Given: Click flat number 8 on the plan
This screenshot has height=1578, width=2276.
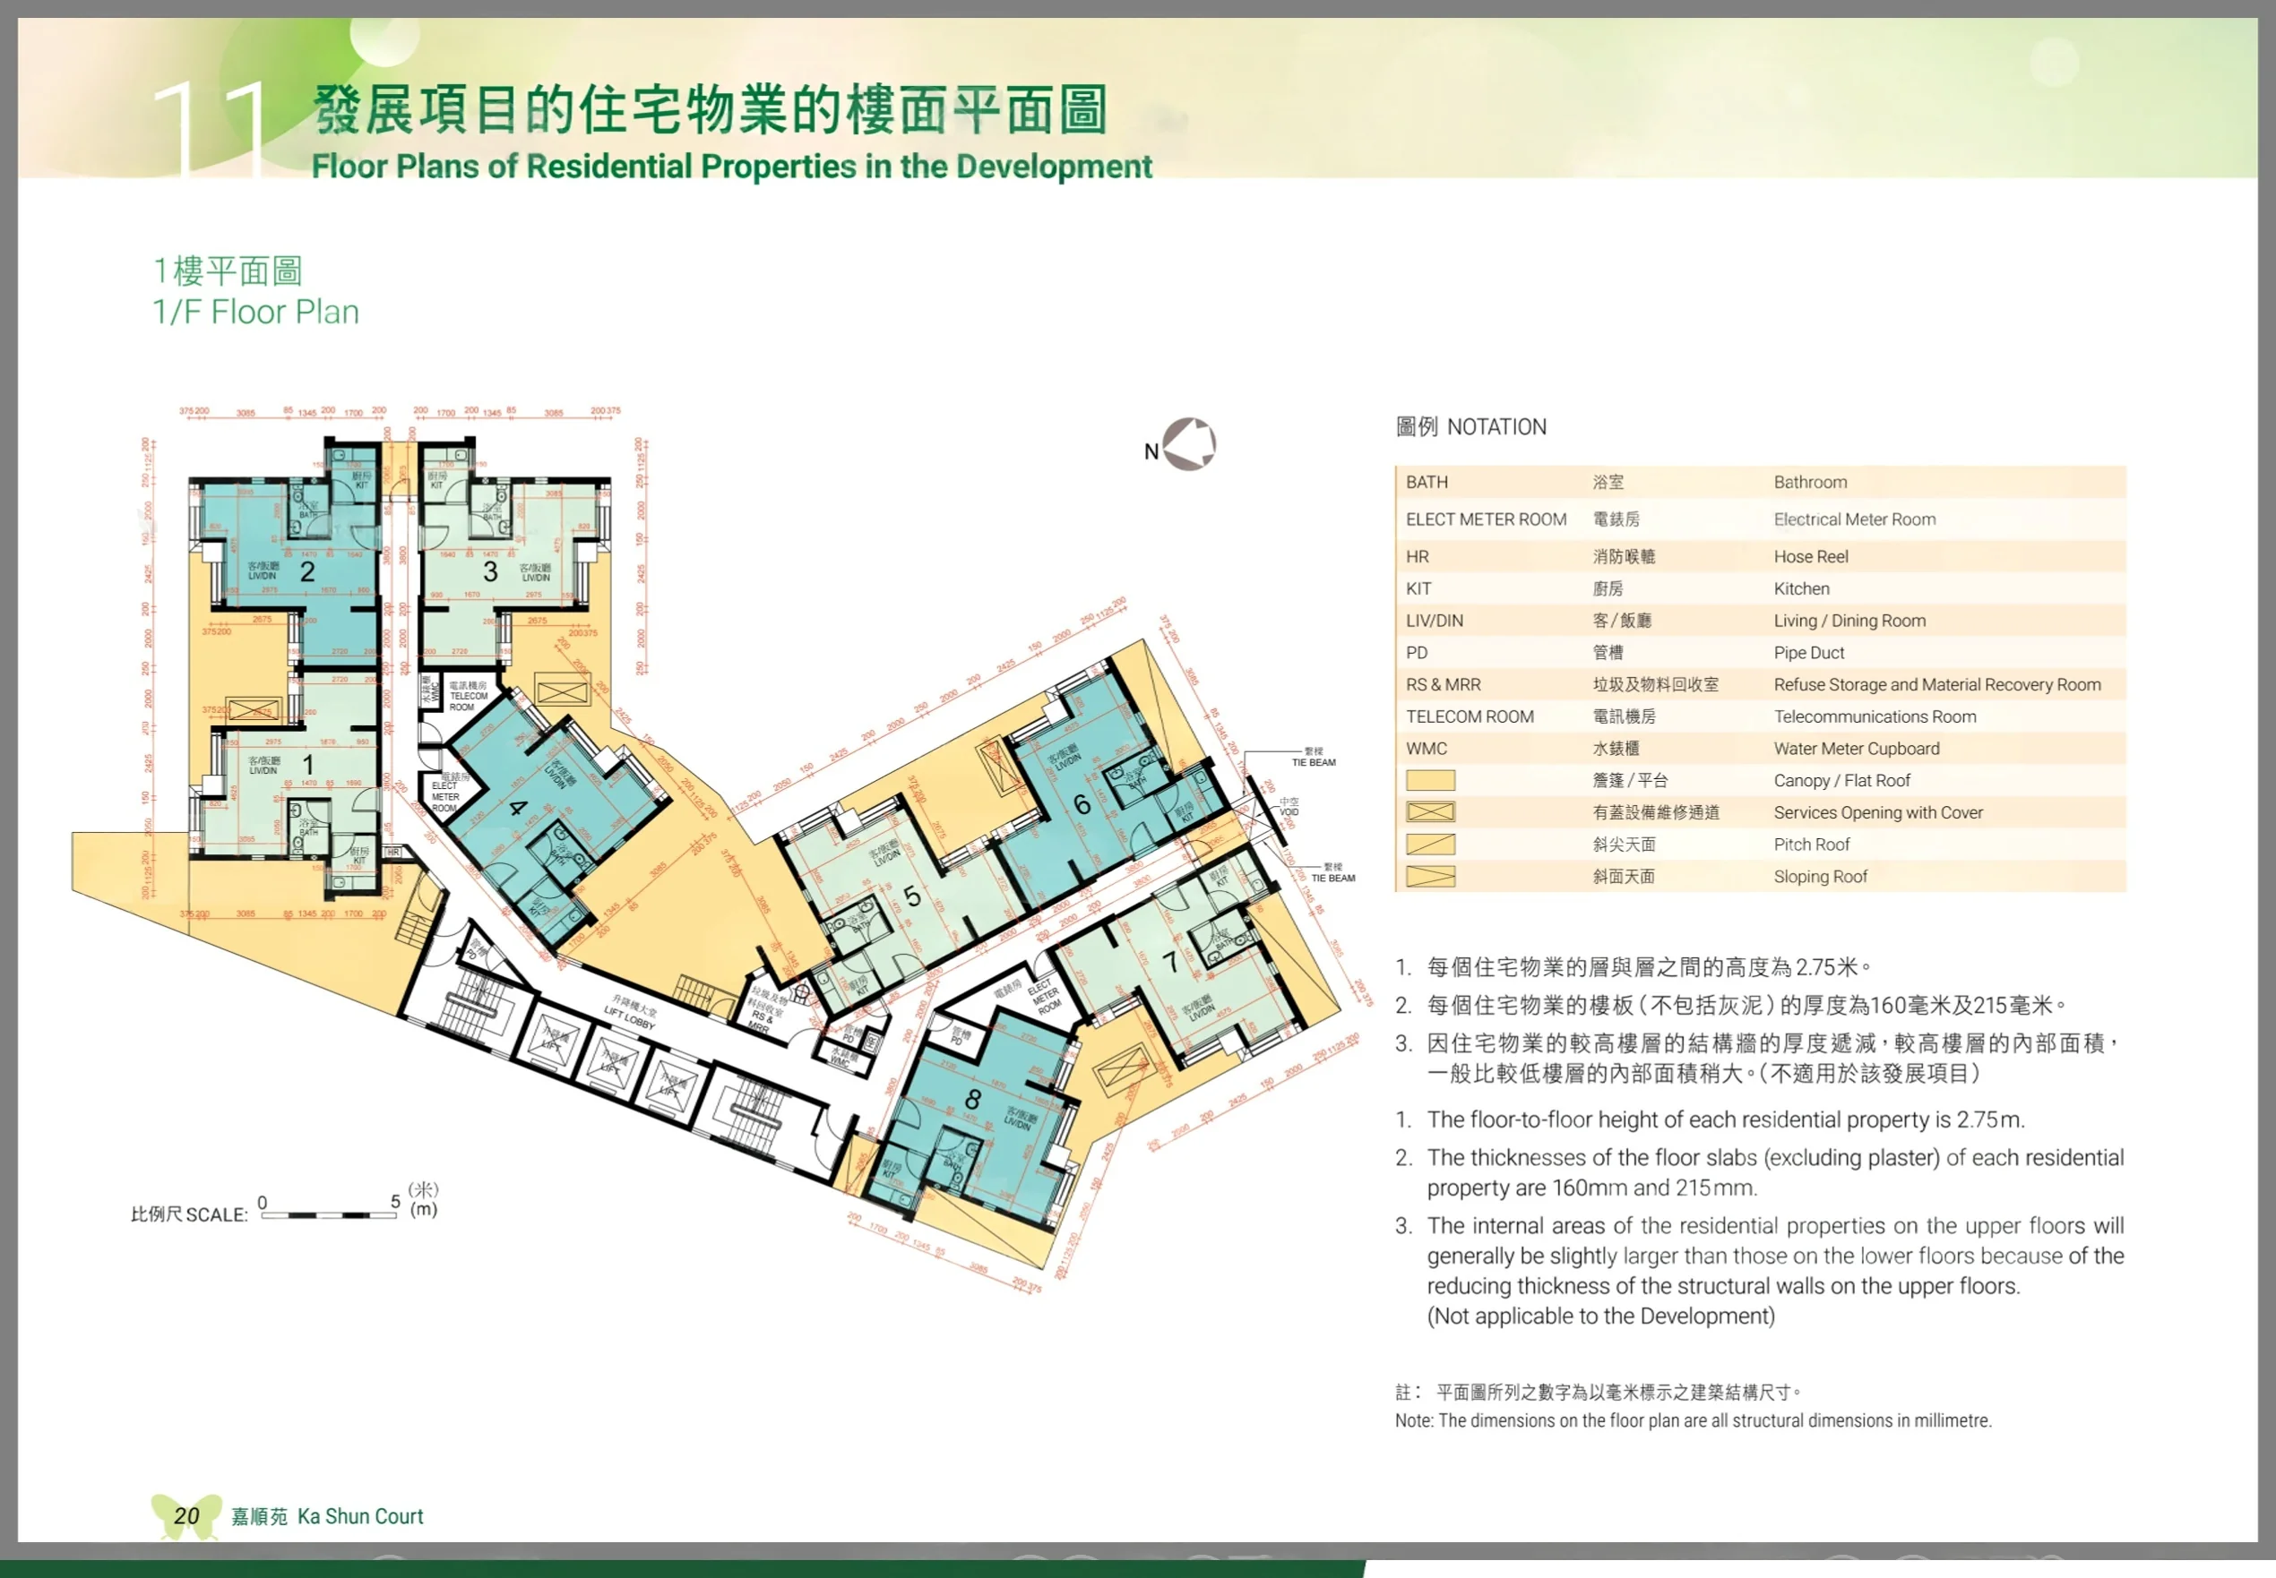Looking at the screenshot, I should tap(972, 1099).
